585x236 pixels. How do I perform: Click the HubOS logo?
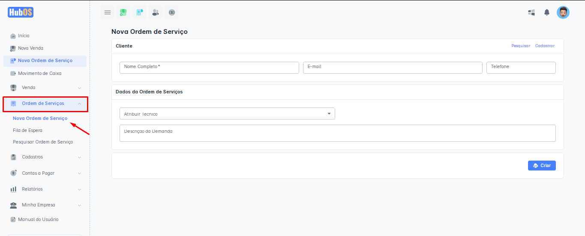pyautogui.click(x=20, y=12)
